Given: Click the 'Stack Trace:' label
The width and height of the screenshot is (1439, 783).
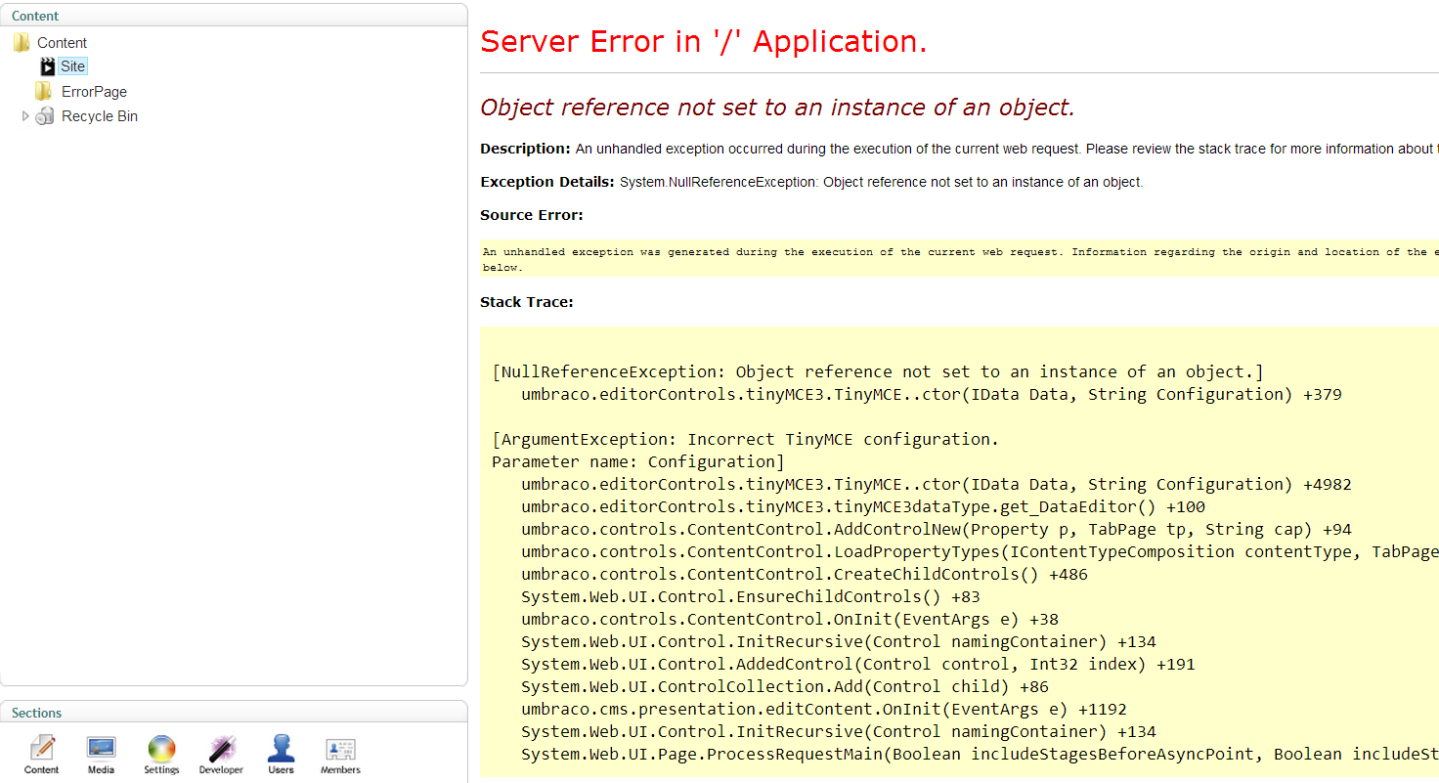Looking at the screenshot, I should pyautogui.click(x=527, y=302).
